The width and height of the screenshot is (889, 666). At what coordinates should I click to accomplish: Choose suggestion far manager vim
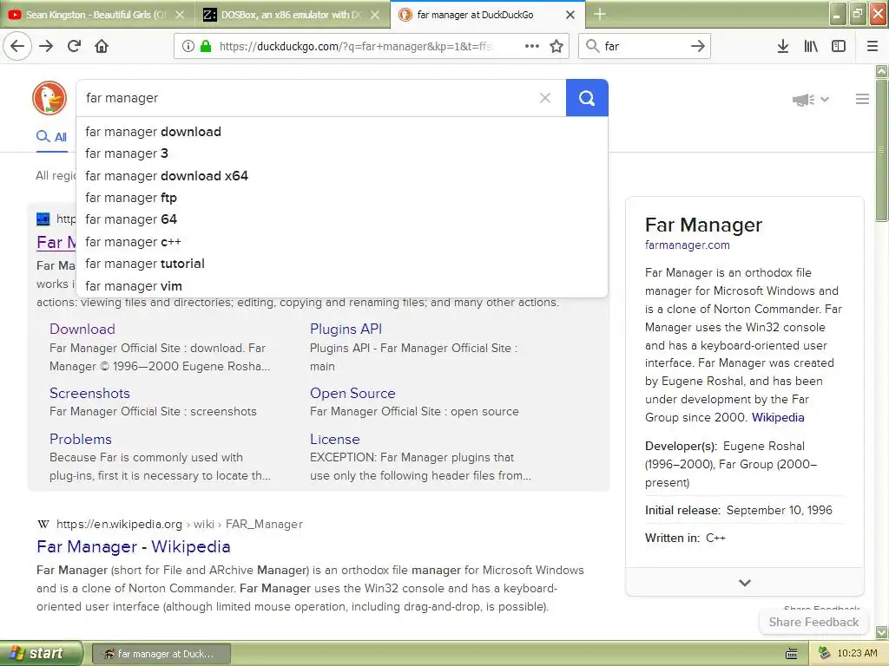(x=342, y=286)
